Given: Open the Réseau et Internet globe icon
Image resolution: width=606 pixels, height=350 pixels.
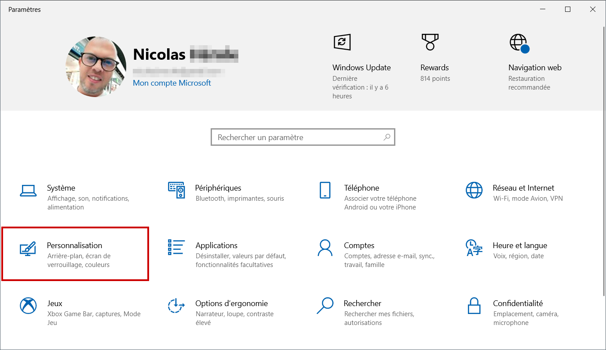Looking at the screenshot, I should coord(474,190).
